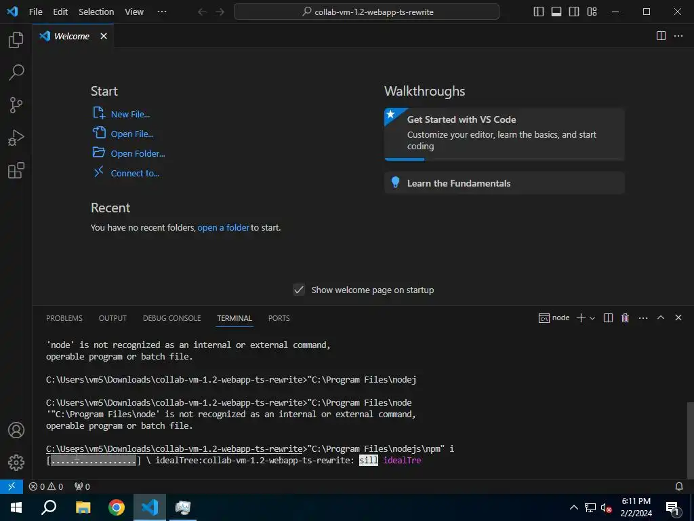The width and height of the screenshot is (694, 521).
Task: Open the Windows Start menu
Action: (16, 507)
